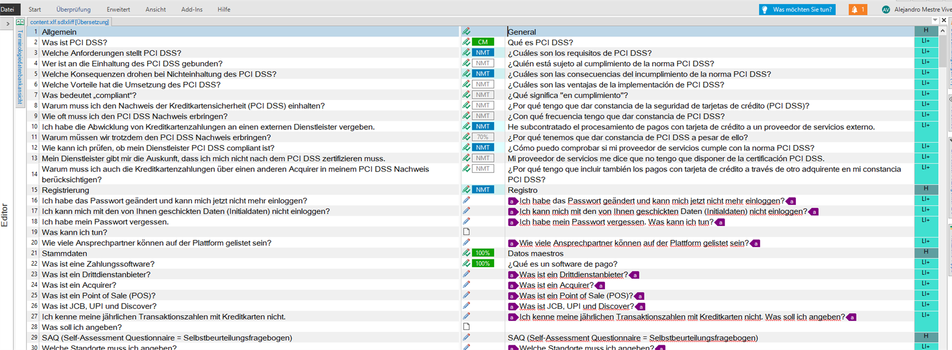Click the blue NMT badge of segment 3
The height and width of the screenshot is (350, 952).
point(483,53)
